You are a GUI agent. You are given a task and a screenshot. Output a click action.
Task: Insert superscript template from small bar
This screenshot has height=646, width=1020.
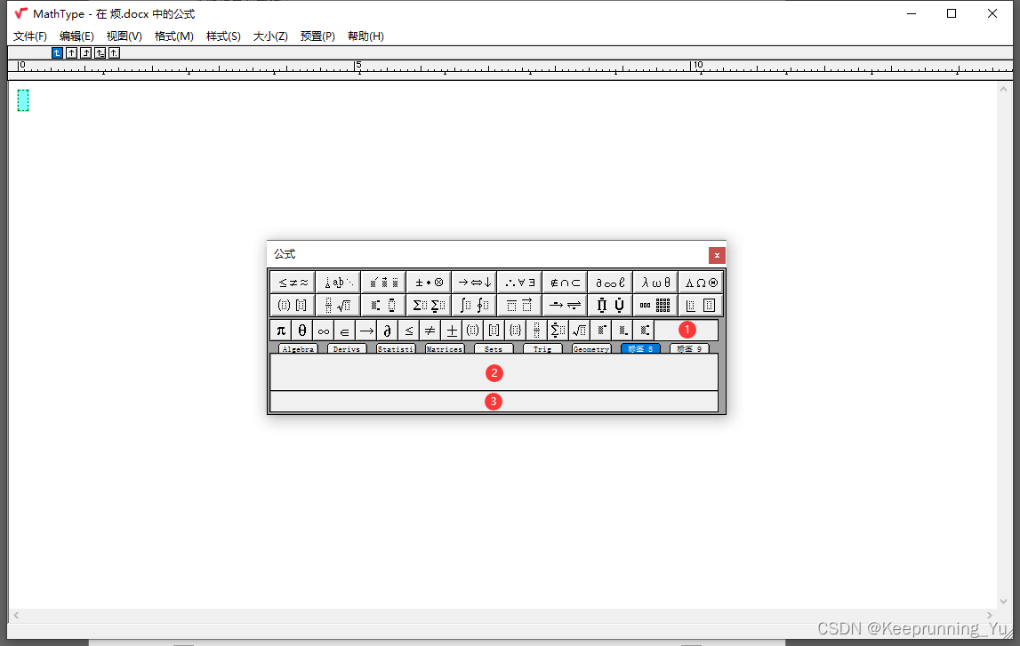[600, 331]
